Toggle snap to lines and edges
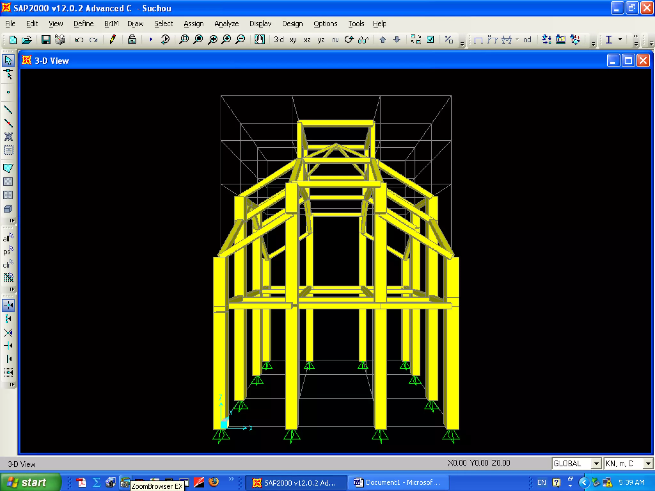This screenshot has width=655, height=491. point(8,359)
